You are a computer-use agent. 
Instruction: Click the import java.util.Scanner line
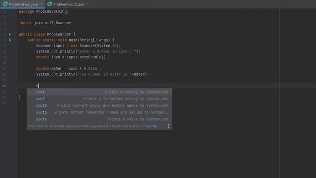point(46,23)
